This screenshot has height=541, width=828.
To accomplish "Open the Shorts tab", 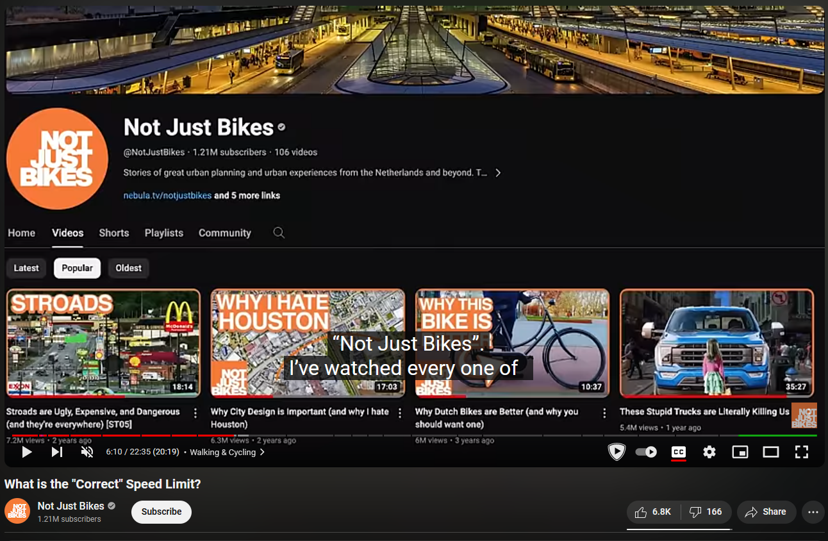I will click(x=114, y=233).
